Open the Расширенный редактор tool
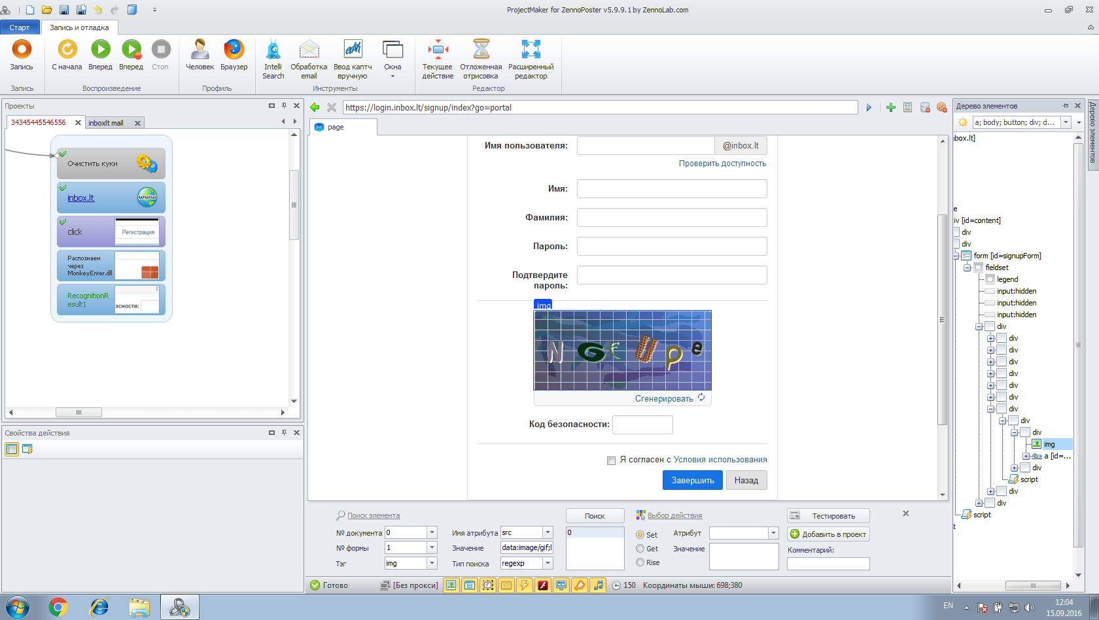1099x620 pixels. tap(531, 50)
